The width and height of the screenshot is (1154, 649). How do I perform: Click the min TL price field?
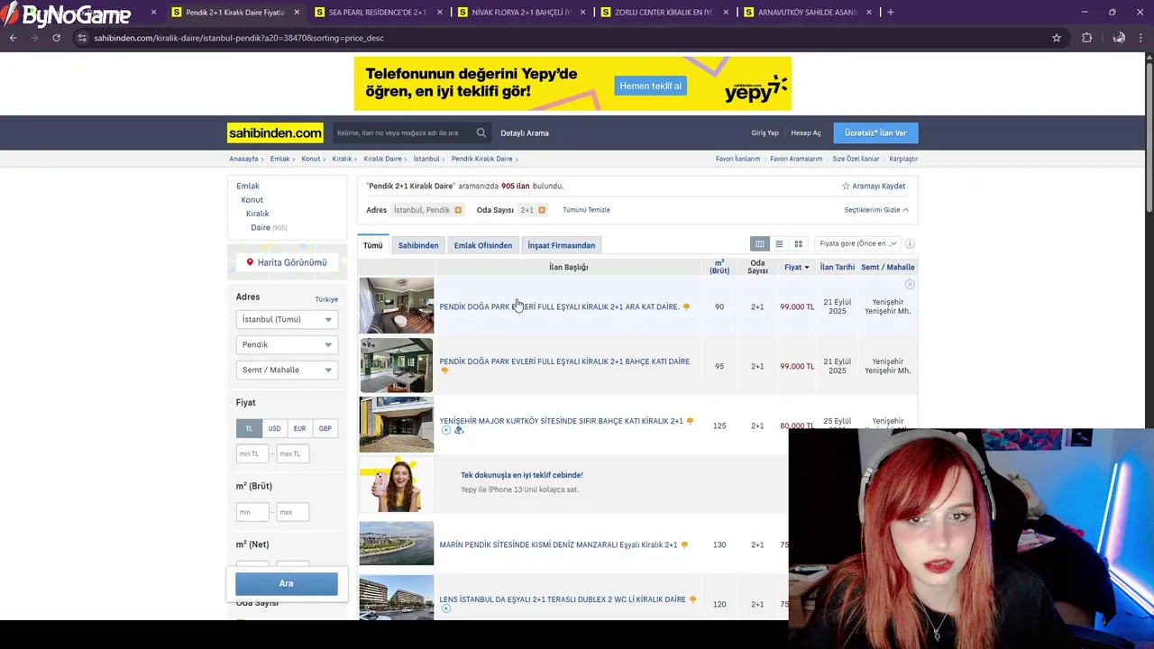[x=252, y=453]
